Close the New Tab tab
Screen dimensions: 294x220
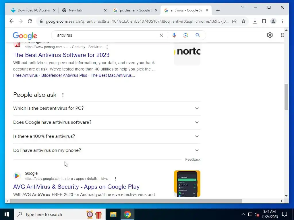105,10
